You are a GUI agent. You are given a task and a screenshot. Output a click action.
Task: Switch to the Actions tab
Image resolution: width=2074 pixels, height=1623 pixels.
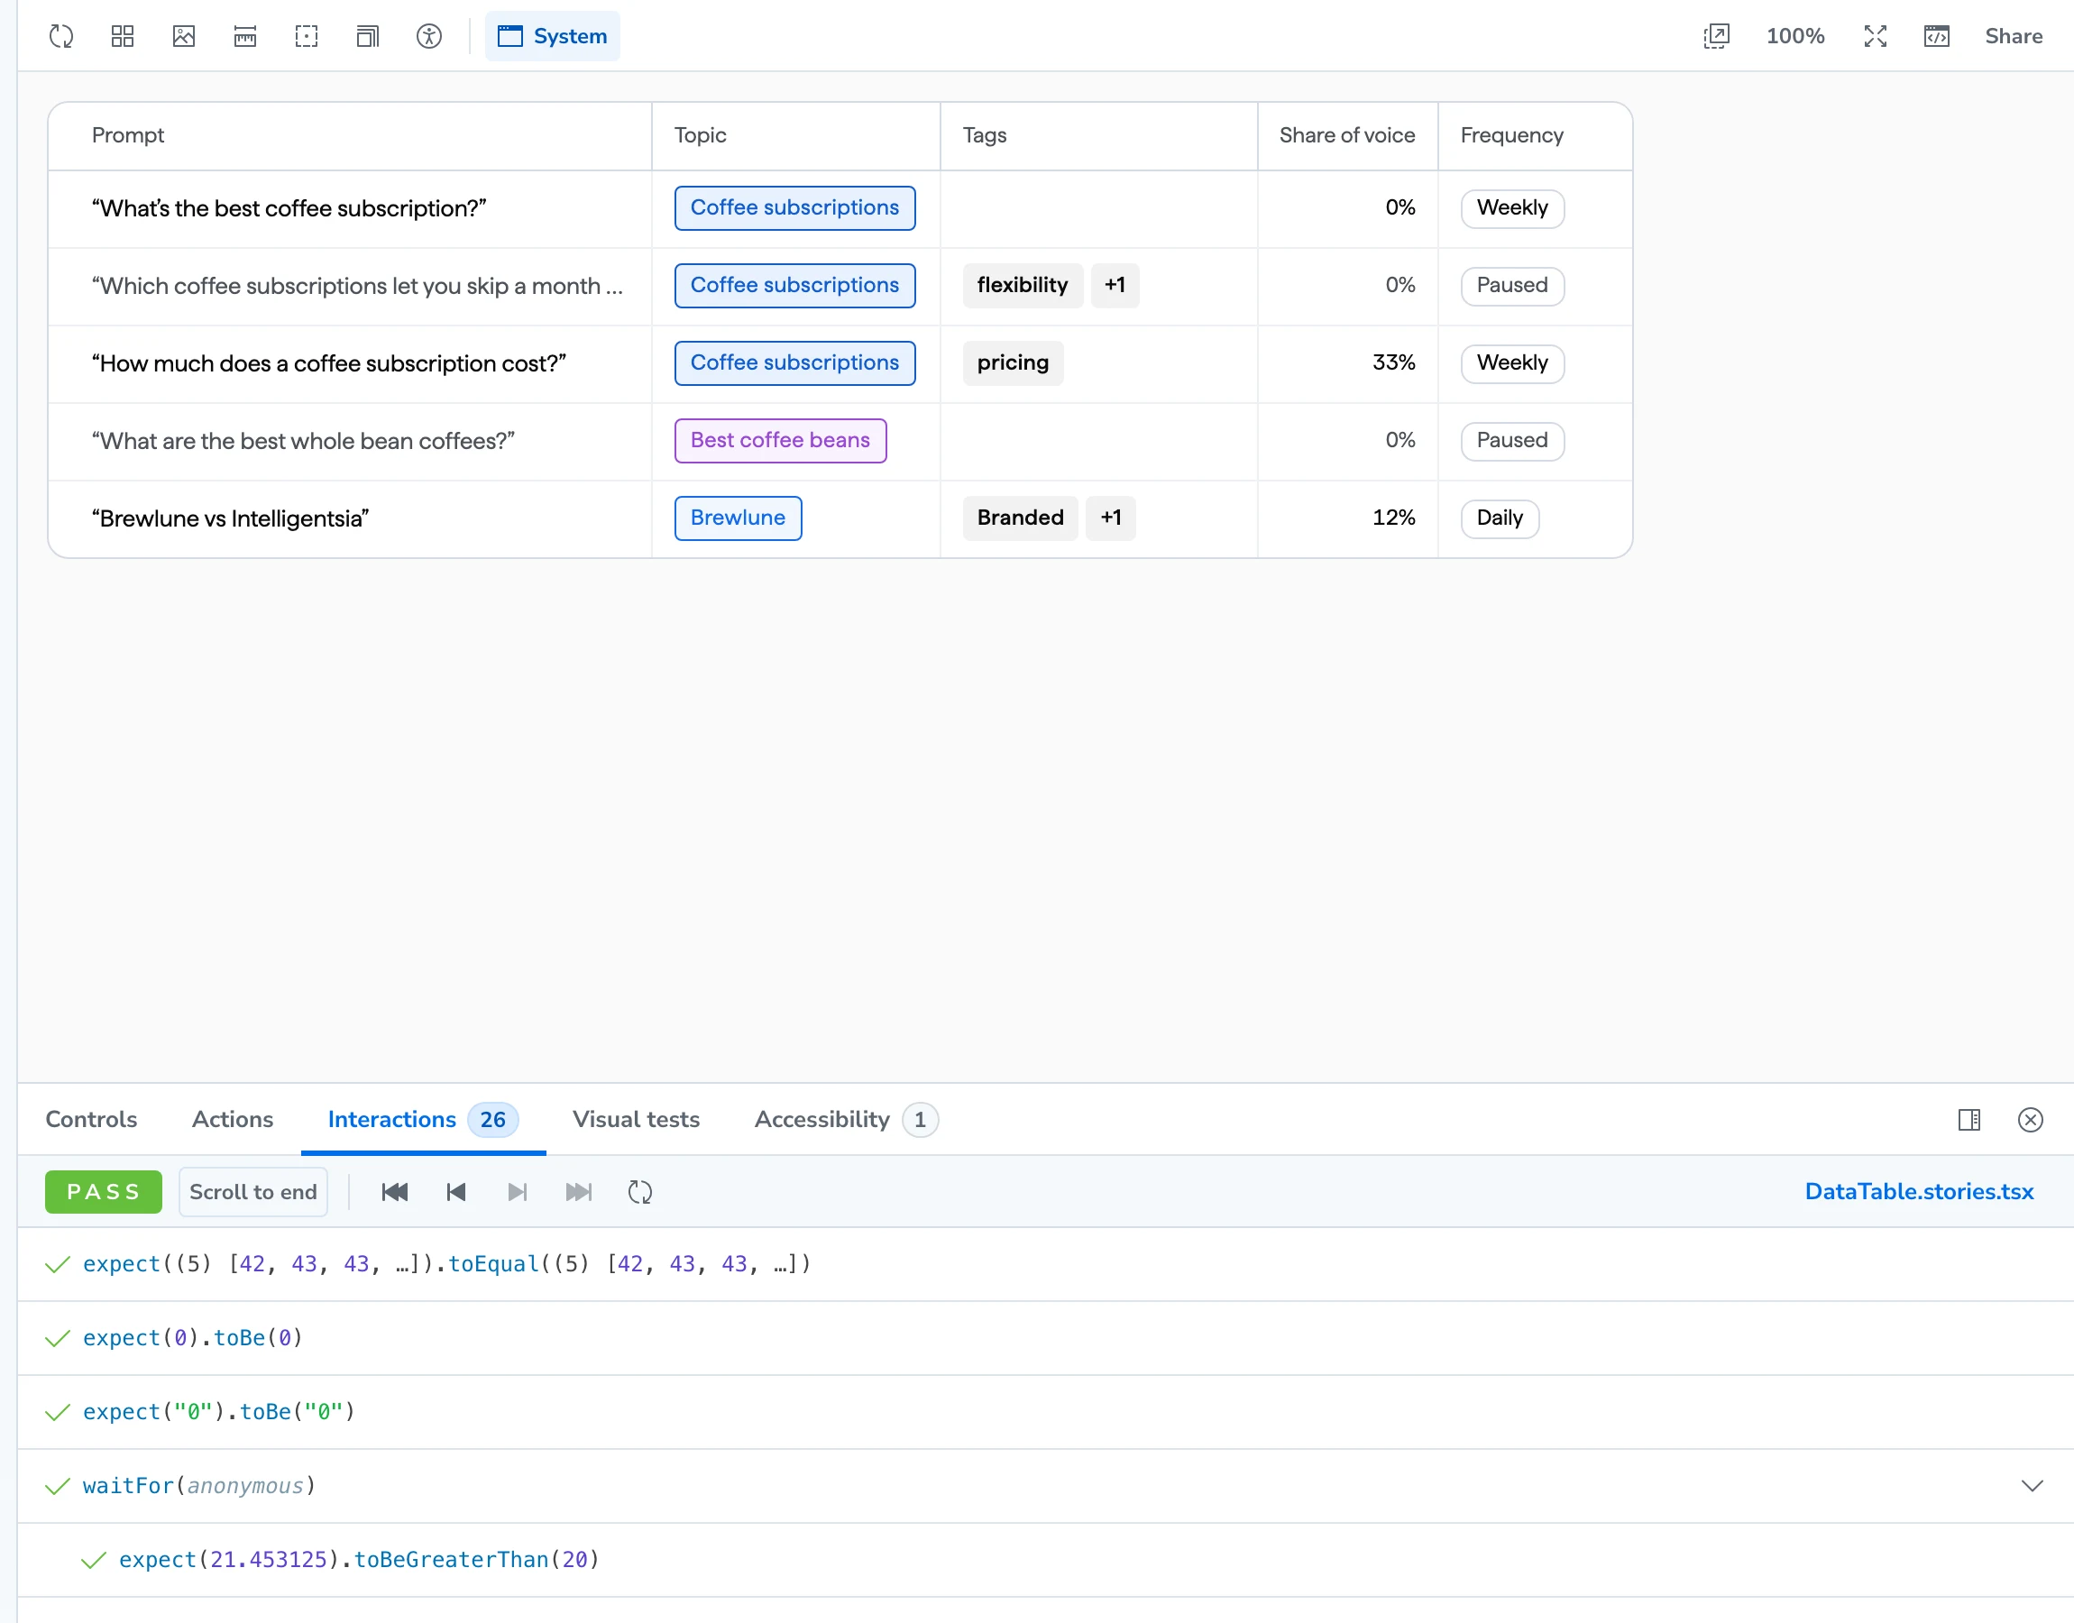(233, 1119)
